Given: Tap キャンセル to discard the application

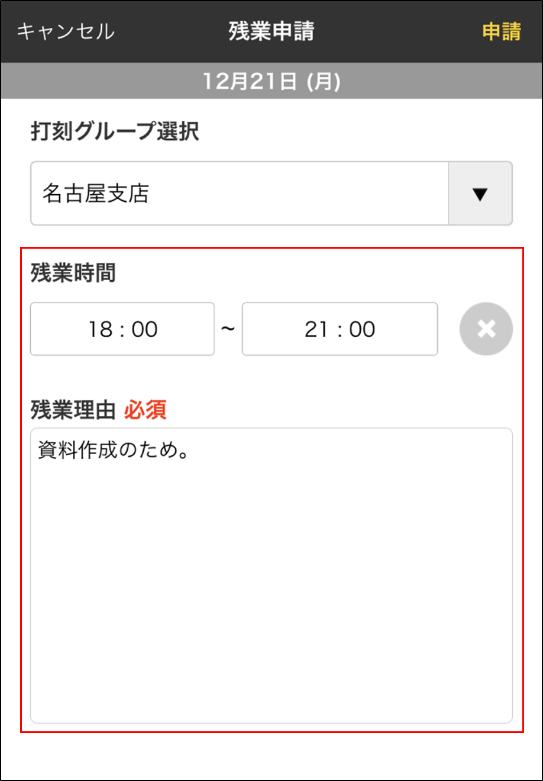Looking at the screenshot, I should 65,30.
